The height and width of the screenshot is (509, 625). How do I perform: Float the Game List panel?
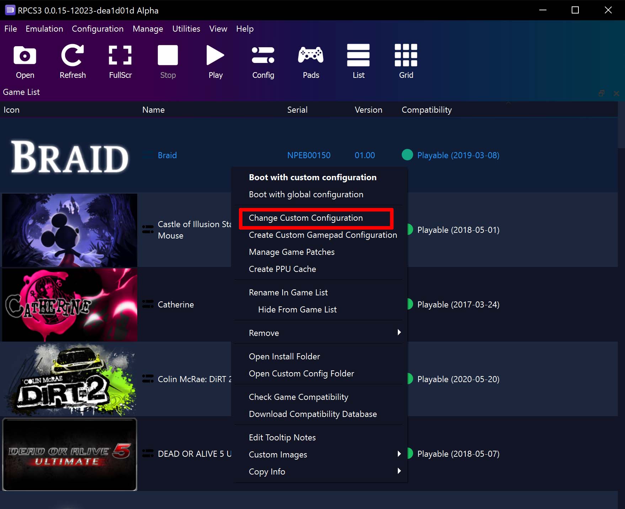(x=601, y=93)
